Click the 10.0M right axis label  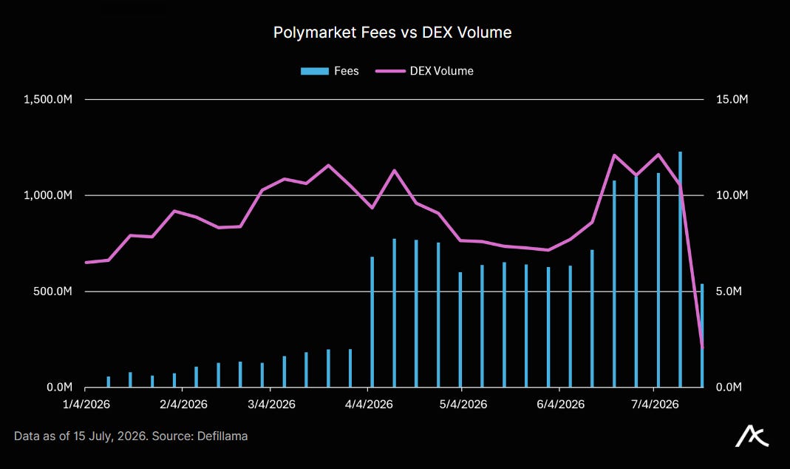coord(732,195)
